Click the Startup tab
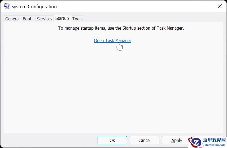Viewport: 227px width, 148px height. [x=62, y=19]
